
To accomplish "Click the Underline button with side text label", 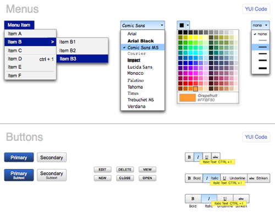I will click(234, 178).
